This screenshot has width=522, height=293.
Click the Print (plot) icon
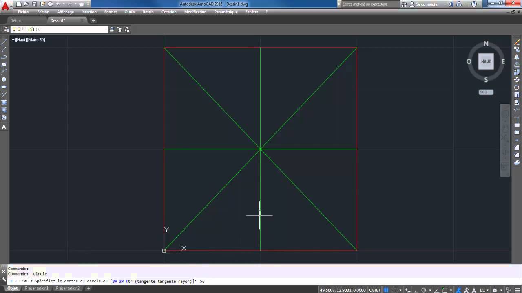pos(50,4)
